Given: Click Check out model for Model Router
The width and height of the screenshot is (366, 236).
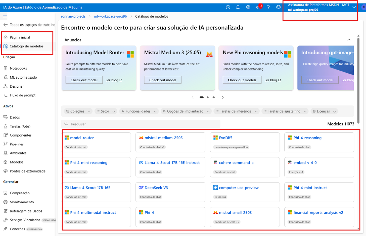Looking at the screenshot, I should [x=84, y=80].
